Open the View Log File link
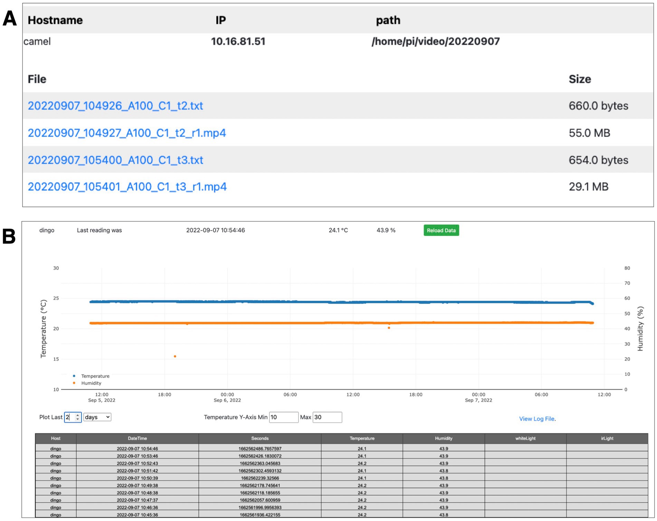Screen dimensions: 657x521 537,419
